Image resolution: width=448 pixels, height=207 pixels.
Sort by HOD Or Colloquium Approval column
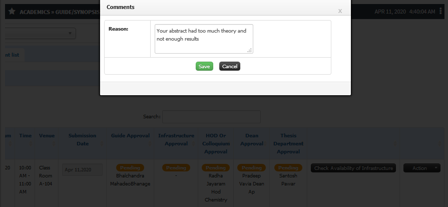click(216, 143)
